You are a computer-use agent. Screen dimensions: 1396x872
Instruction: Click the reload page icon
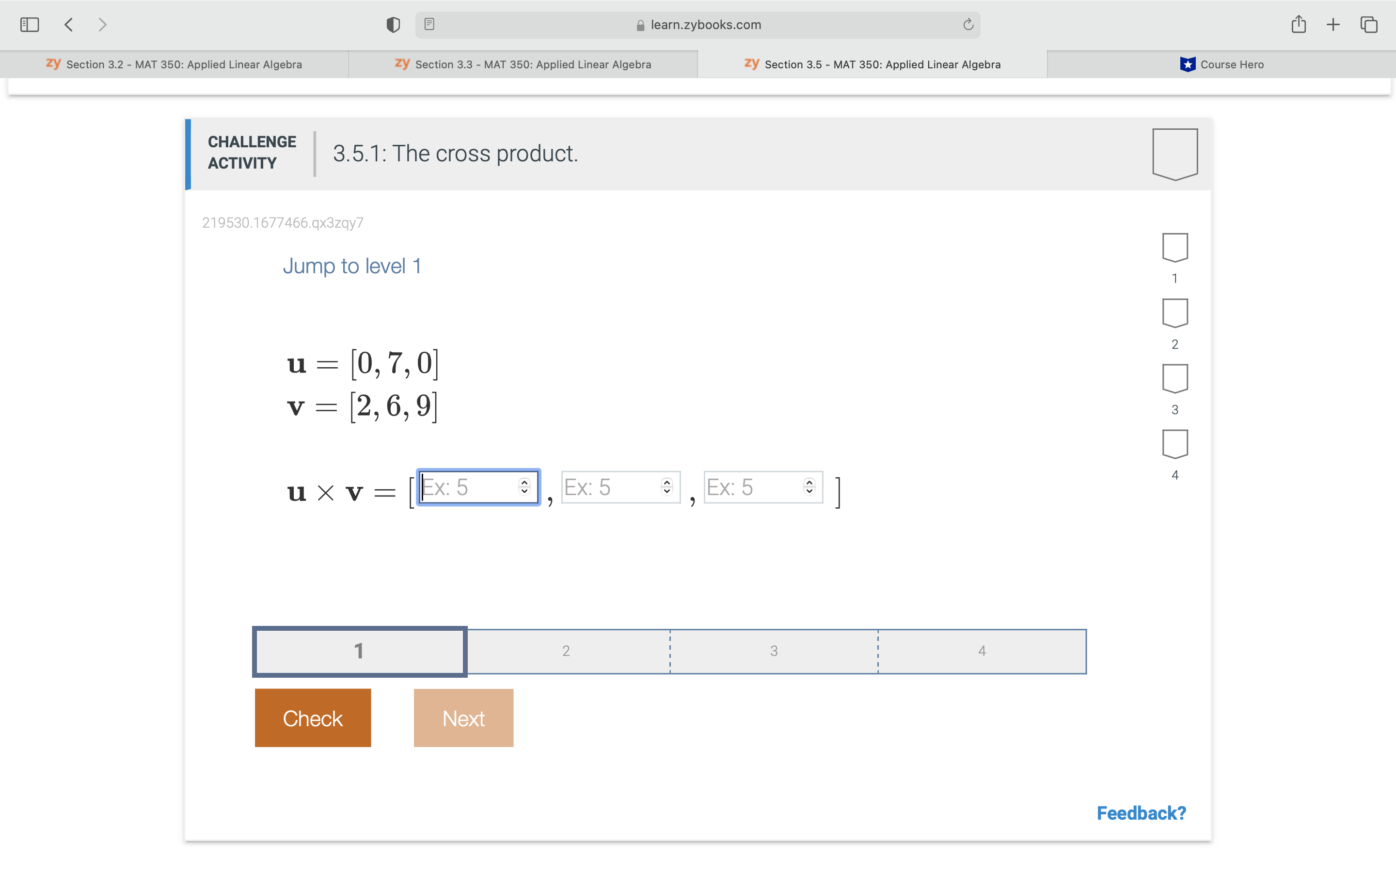point(967,24)
